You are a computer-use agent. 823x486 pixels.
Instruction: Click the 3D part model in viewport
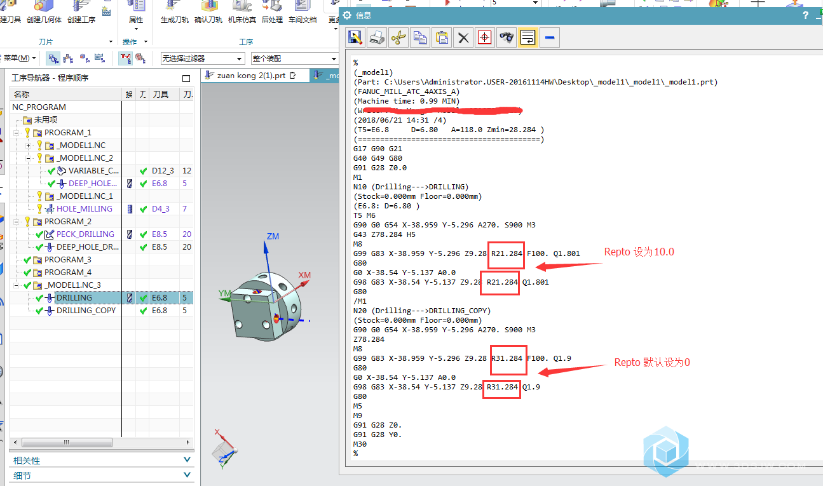[266, 308]
